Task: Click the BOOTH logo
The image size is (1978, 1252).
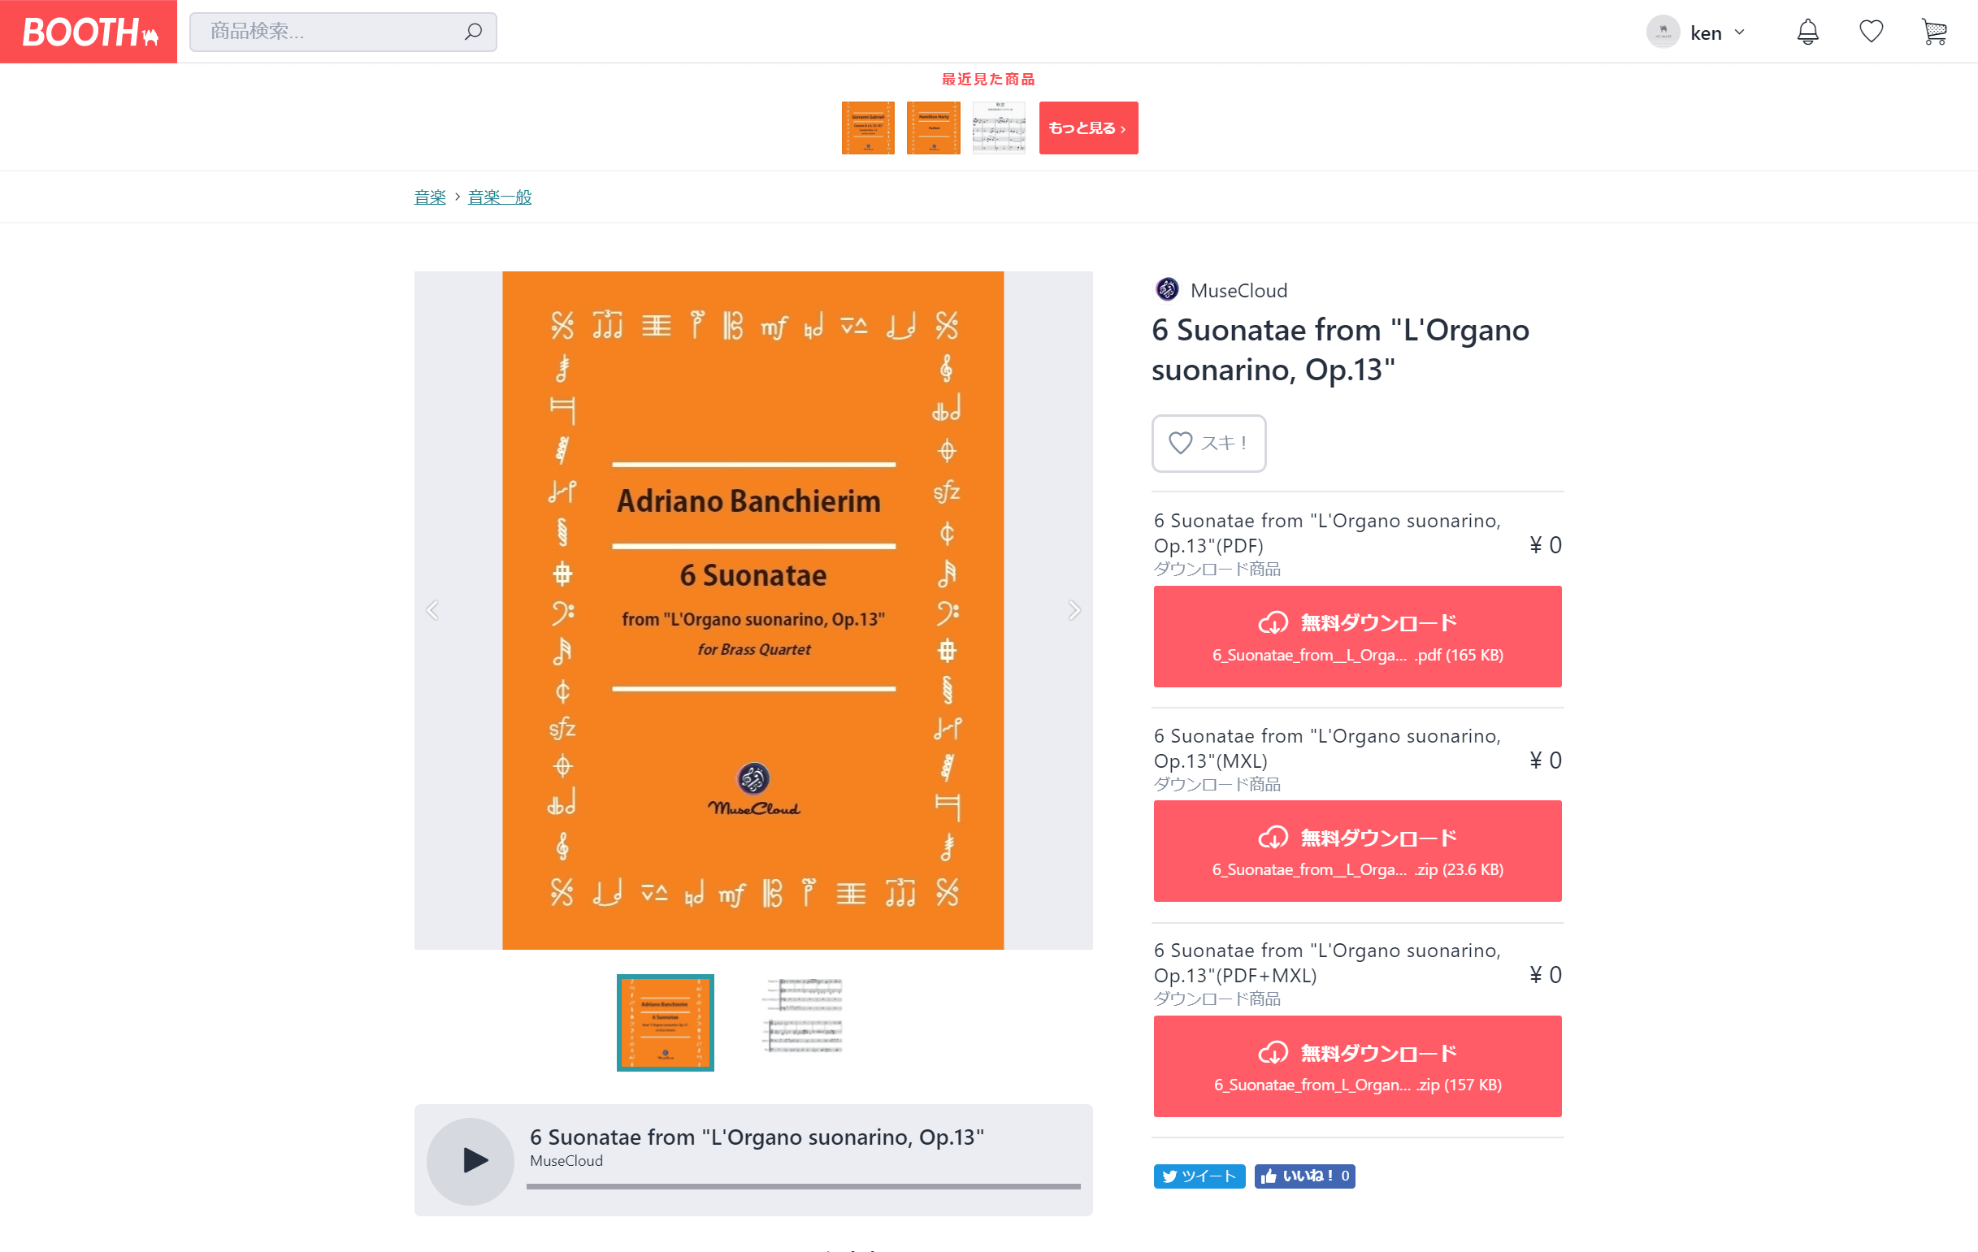Action: point(89,32)
